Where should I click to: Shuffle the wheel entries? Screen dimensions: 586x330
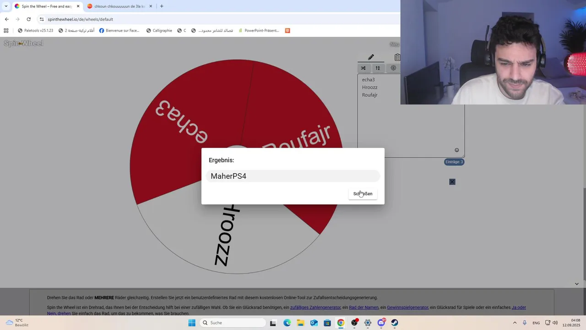(x=363, y=68)
